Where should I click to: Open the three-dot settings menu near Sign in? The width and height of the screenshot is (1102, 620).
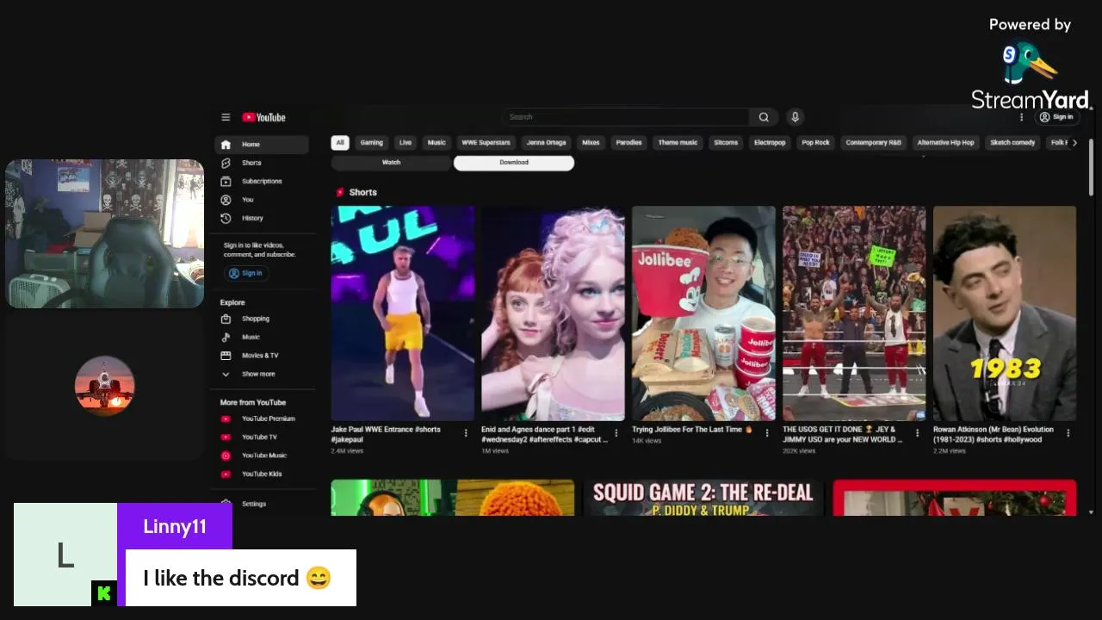click(x=1022, y=117)
